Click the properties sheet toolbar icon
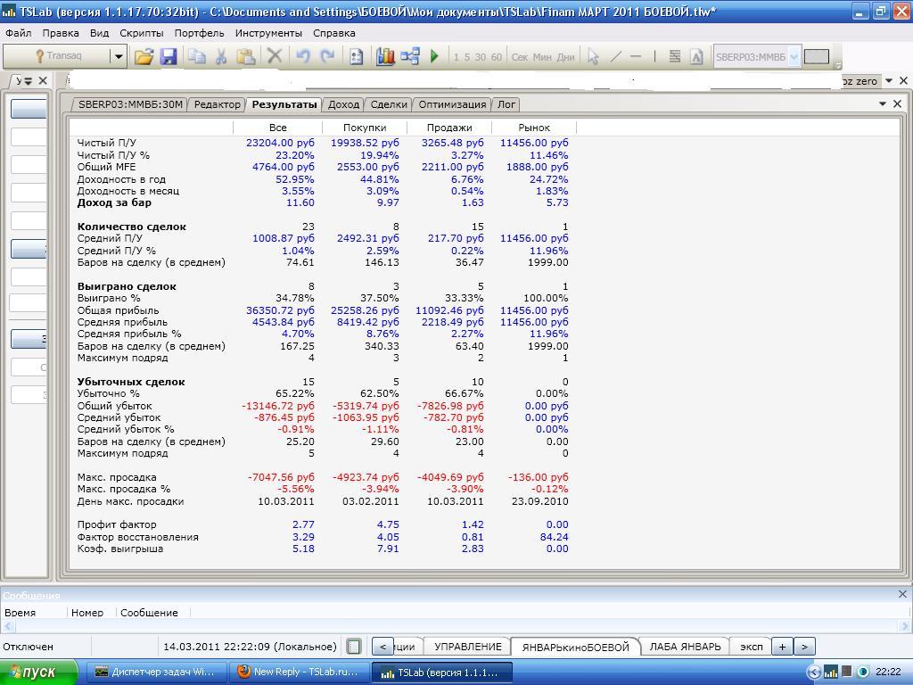Image resolution: width=913 pixels, height=685 pixels. pyautogui.click(x=356, y=56)
